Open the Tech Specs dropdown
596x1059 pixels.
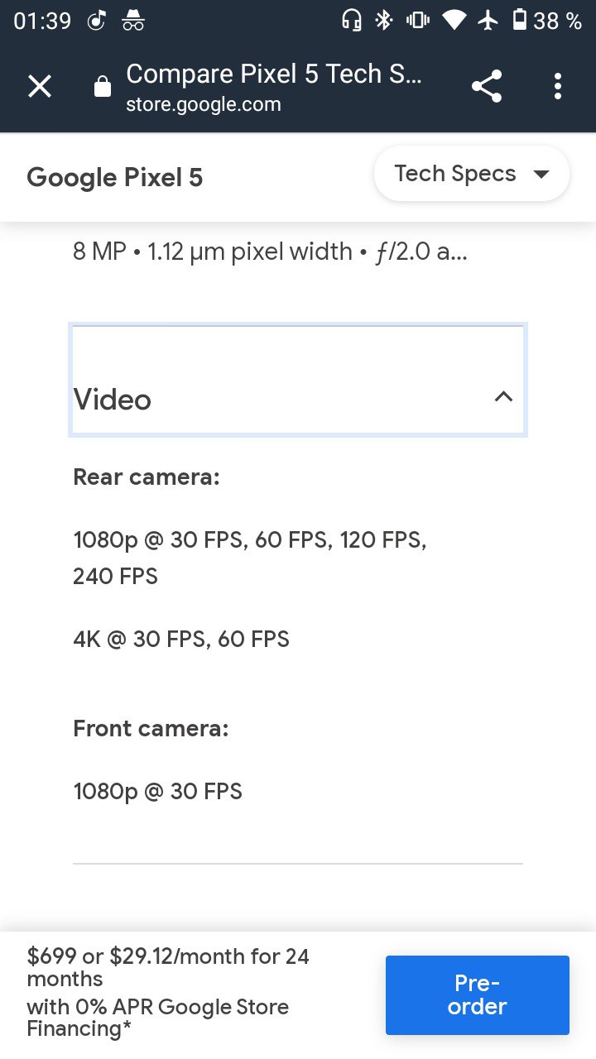pos(472,174)
